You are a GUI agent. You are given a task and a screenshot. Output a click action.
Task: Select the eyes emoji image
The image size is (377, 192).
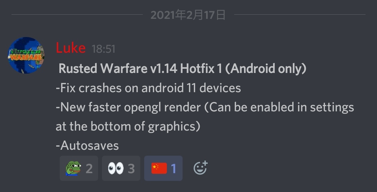point(116,168)
